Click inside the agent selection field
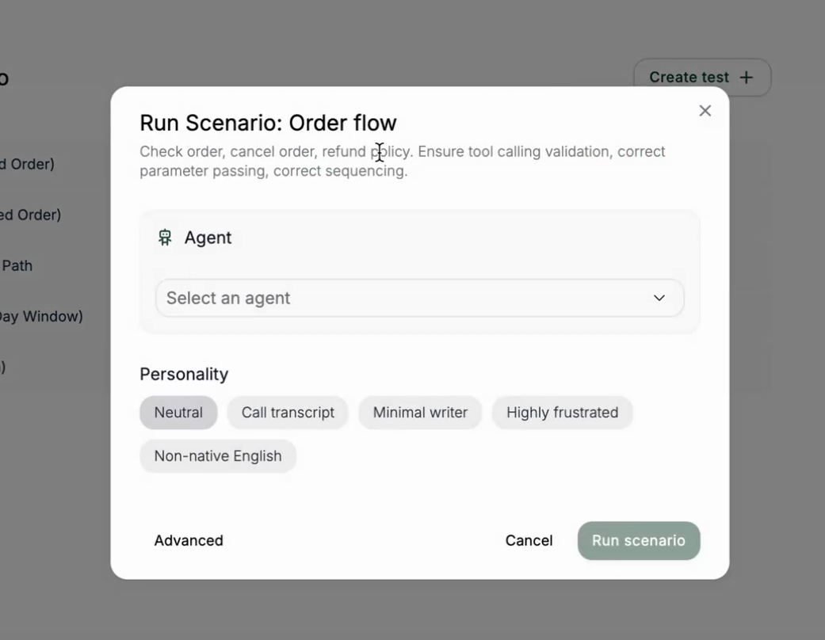The height and width of the screenshot is (640, 825). coord(357,298)
